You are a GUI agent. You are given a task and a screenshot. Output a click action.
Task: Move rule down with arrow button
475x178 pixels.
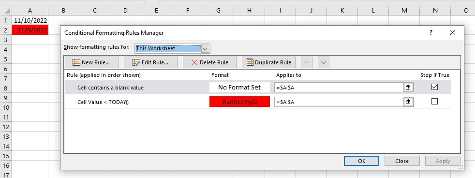point(324,63)
